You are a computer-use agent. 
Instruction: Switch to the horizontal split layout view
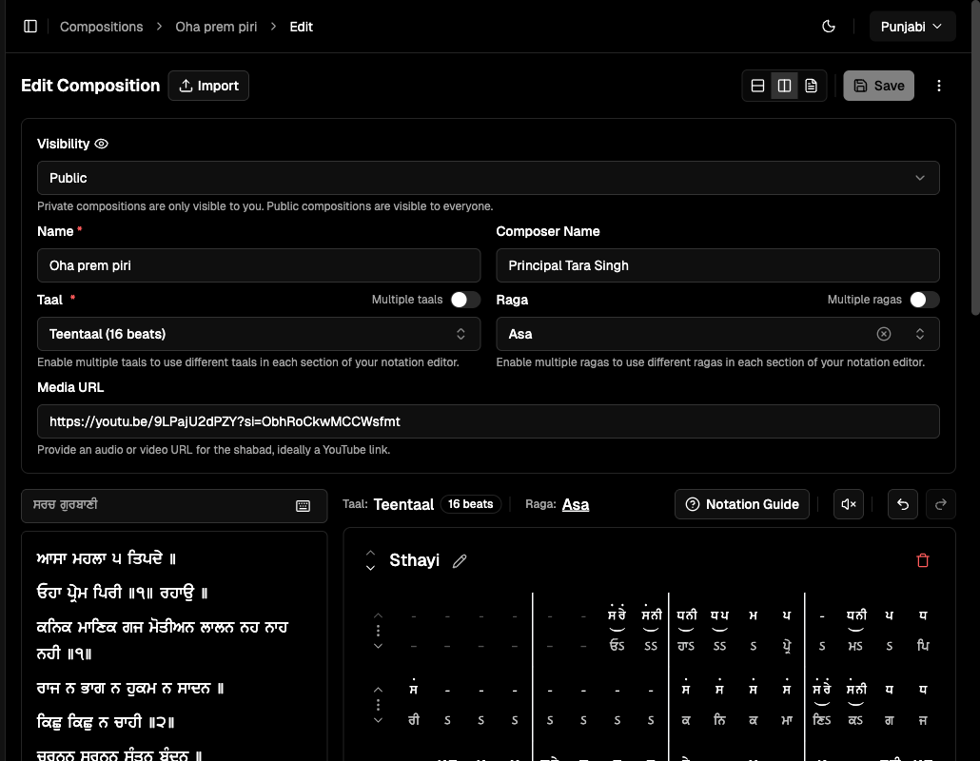click(757, 85)
